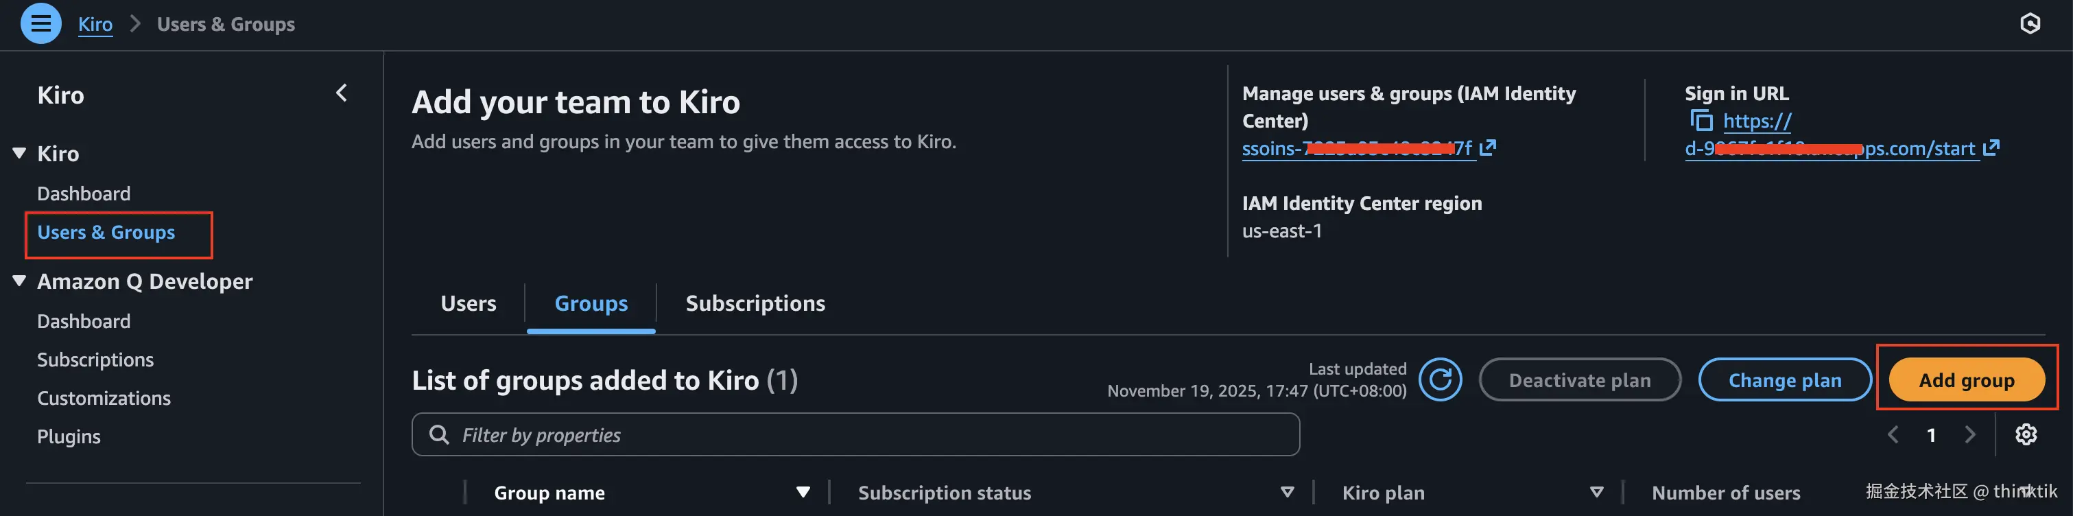
Task: Sort by Group name column arrow
Action: tap(803, 492)
